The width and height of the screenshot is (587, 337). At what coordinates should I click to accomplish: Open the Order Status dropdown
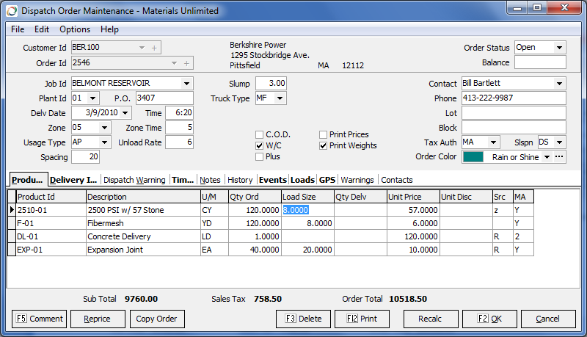(560, 48)
